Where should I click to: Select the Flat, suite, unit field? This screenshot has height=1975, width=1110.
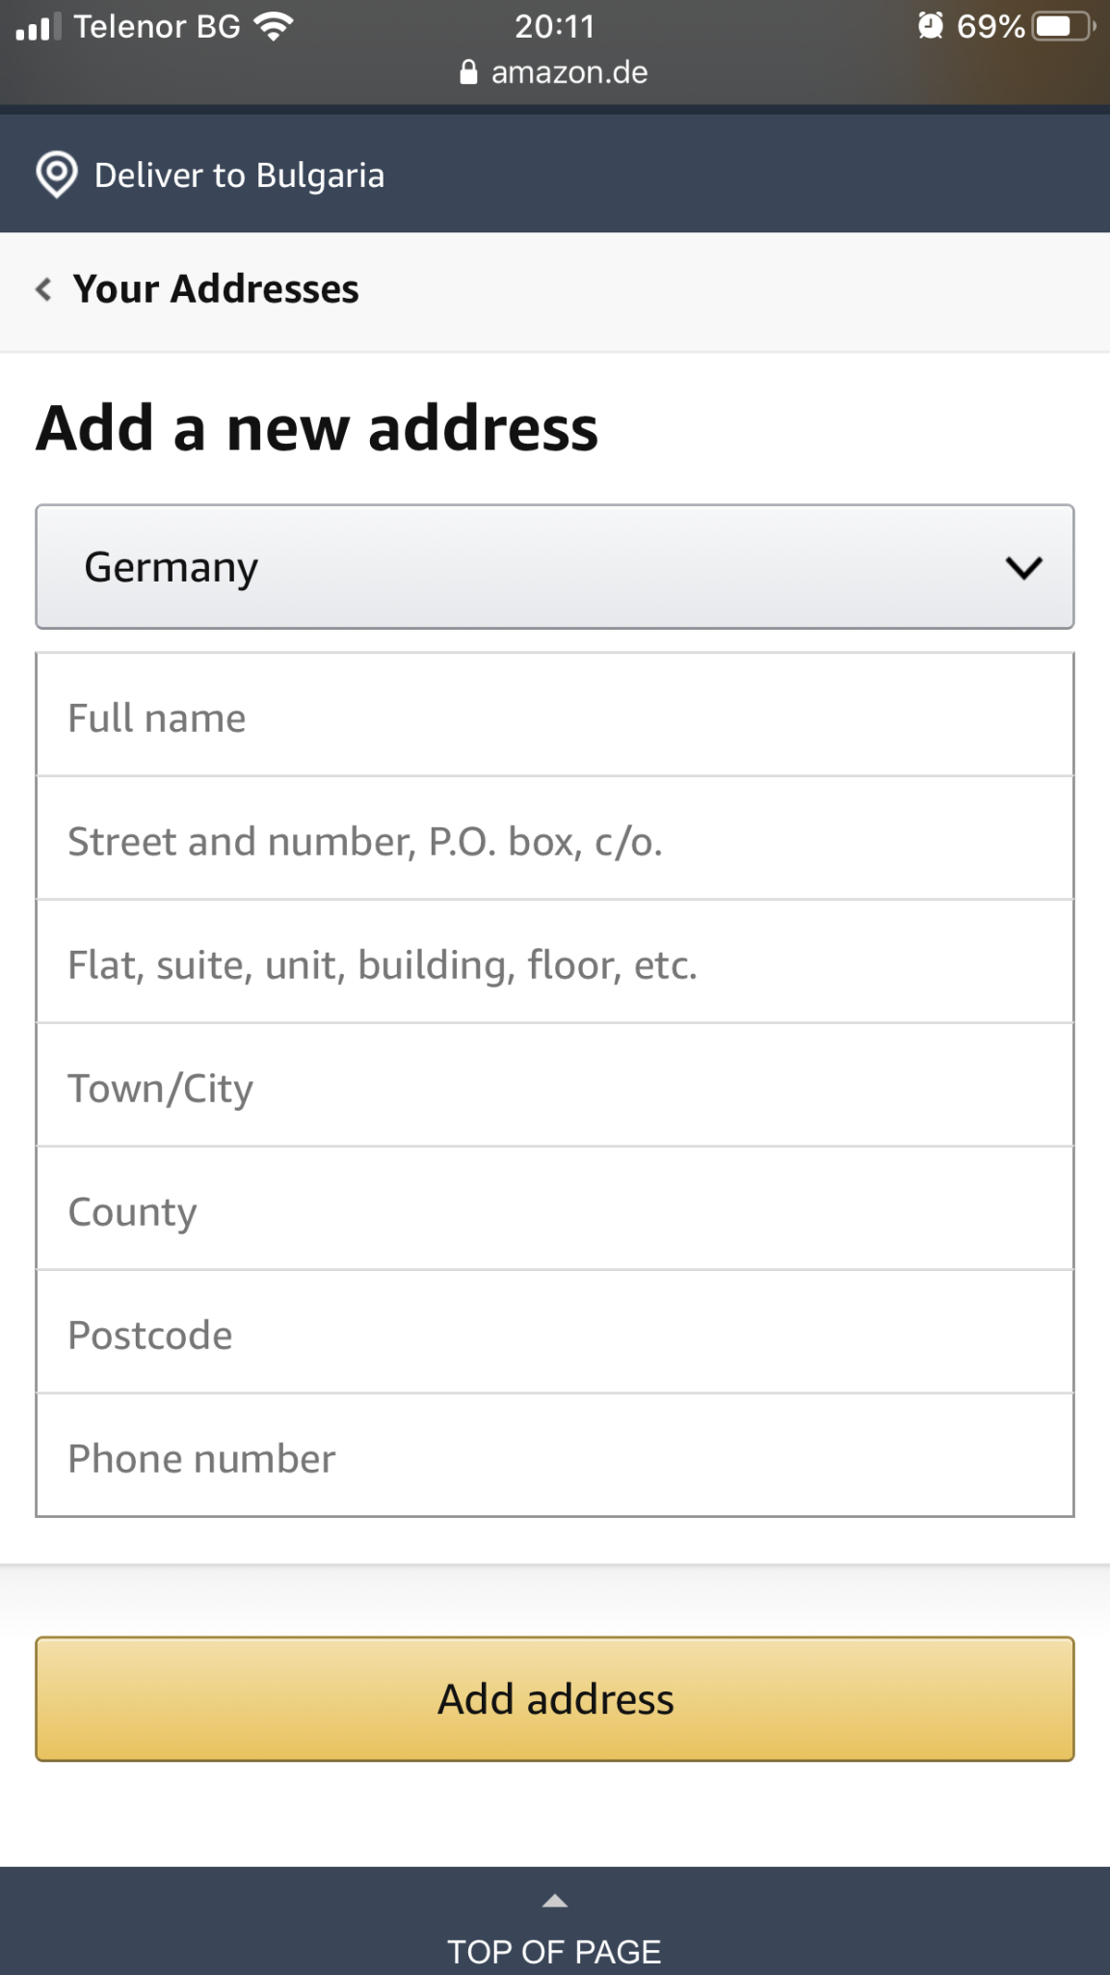tap(555, 964)
